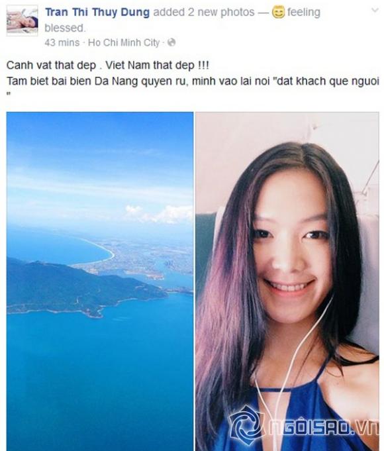Open the selfie photo with purple hair
384x451 pixels.
tap(287, 281)
